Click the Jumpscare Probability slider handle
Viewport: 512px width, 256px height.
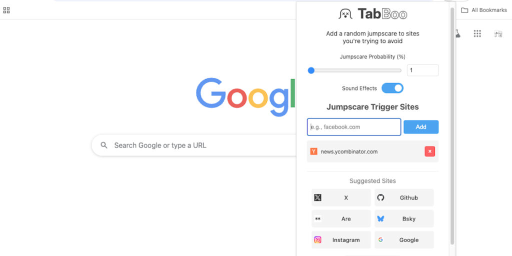pyautogui.click(x=311, y=70)
